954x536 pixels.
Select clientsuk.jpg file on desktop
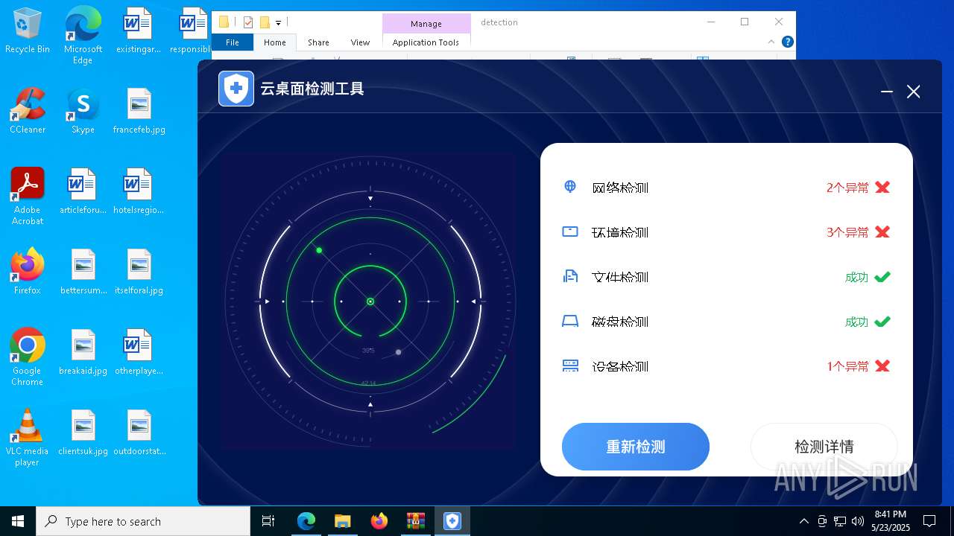click(x=83, y=433)
